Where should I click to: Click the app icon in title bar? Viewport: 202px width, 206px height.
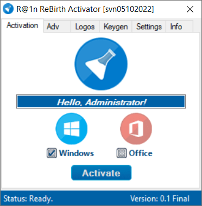(8, 9)
